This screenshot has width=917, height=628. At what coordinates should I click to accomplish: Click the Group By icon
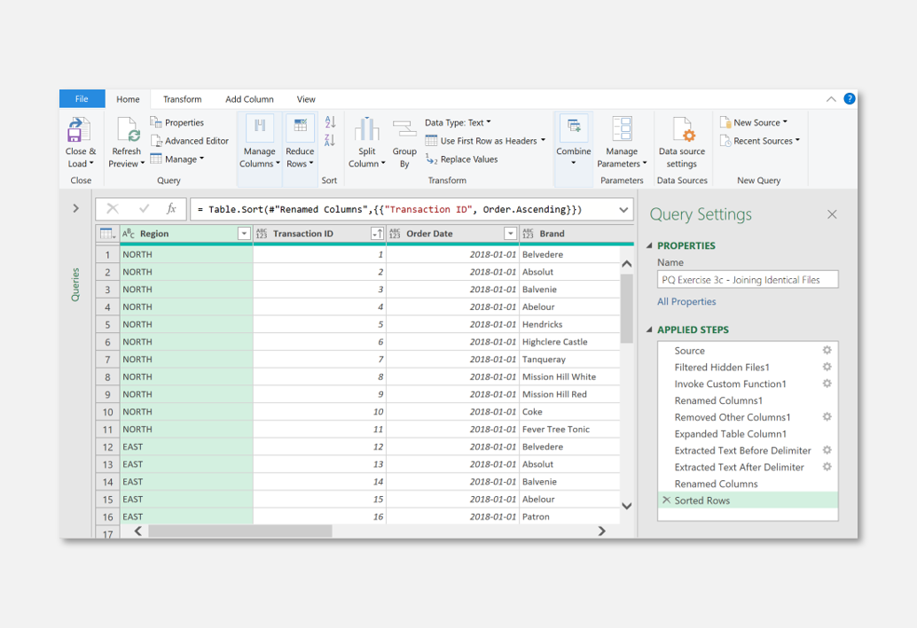(x=404, y=130)
